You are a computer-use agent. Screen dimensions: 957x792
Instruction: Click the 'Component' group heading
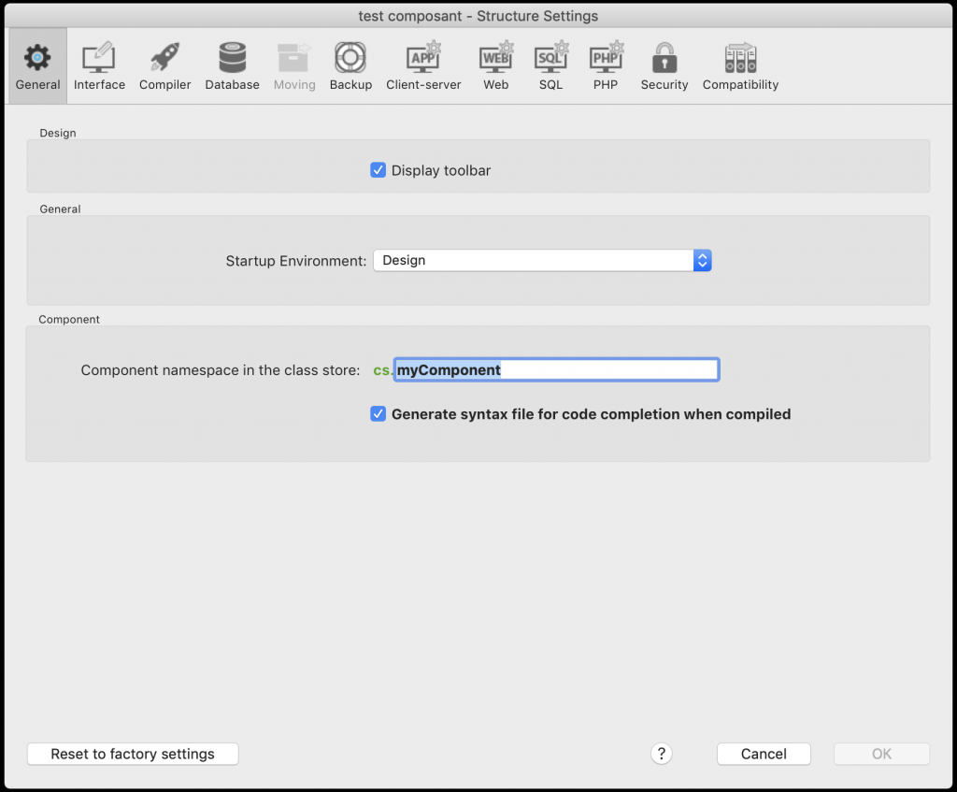coord(69,320)
